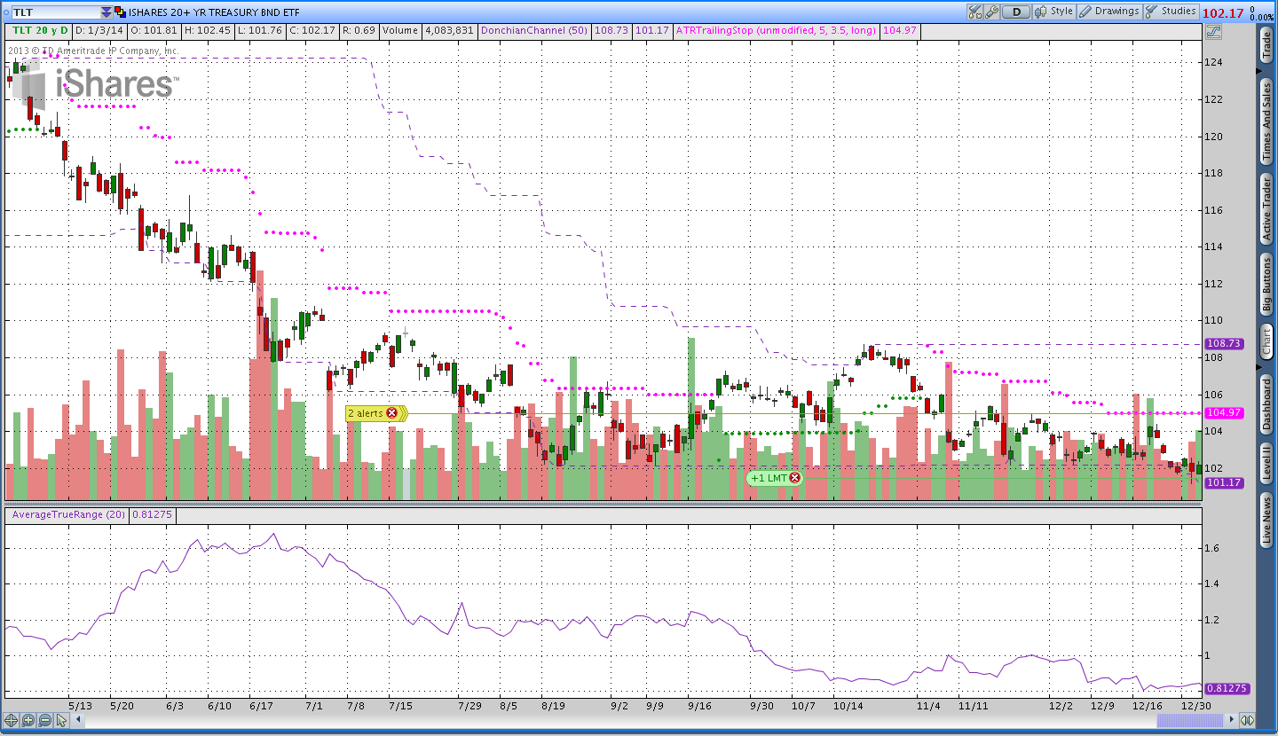Toggle the price axis scale icon

pyautogui.click(x=1214, y=31)
